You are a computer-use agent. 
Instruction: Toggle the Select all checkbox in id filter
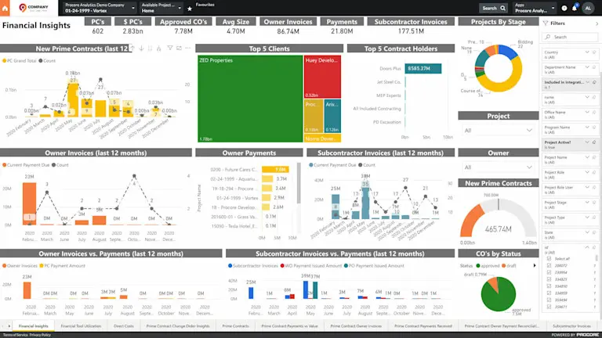click(549, 259)
